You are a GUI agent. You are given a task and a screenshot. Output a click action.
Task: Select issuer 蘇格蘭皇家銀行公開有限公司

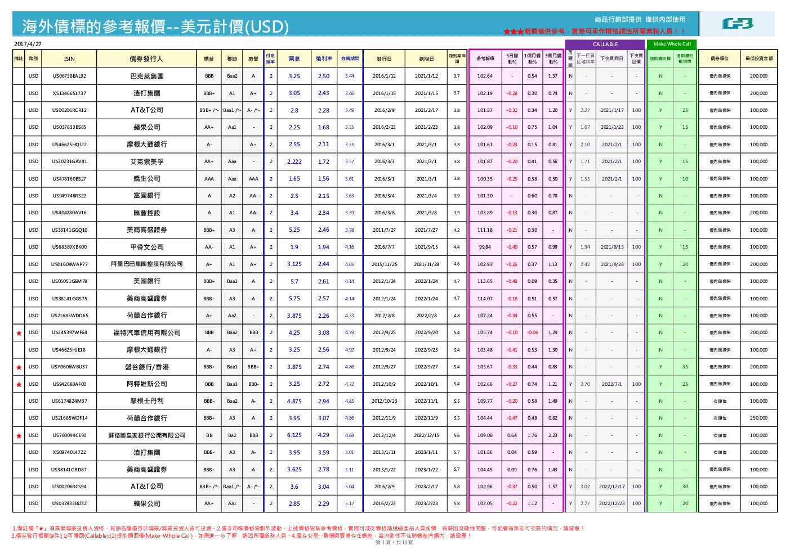pos(147,435)
